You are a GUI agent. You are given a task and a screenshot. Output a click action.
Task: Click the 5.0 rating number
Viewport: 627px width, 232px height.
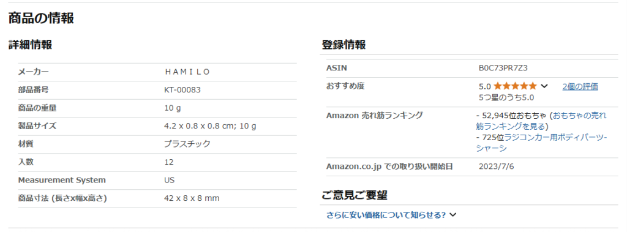click(485, 86)
